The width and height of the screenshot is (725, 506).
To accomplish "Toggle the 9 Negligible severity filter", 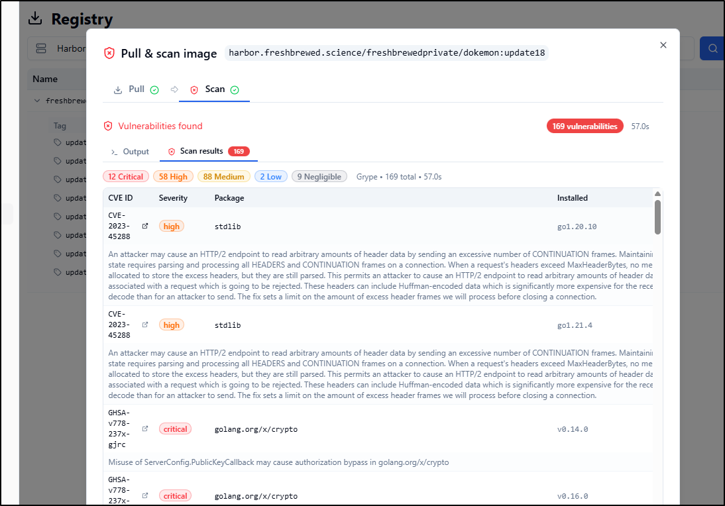I will pos(319,177).
